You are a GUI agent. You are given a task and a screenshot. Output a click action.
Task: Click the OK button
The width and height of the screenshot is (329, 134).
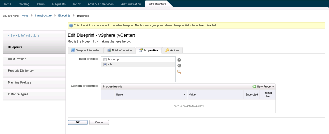tap(78, 122)
